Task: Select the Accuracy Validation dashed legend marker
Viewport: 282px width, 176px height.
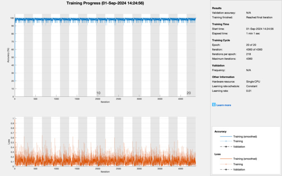Action: click(226, 147)
